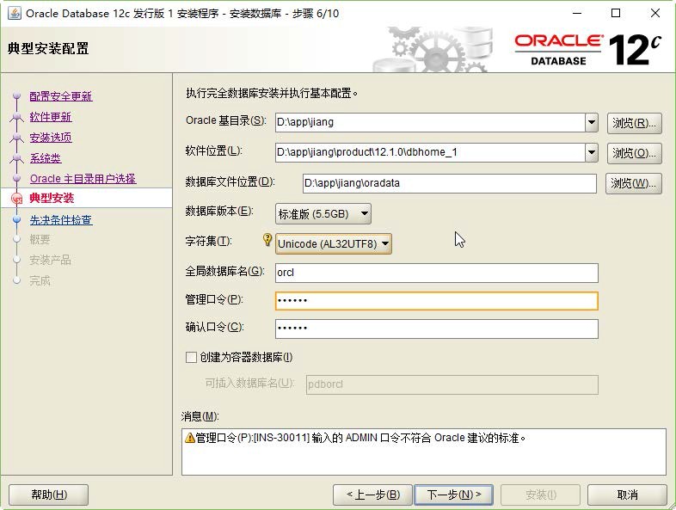This screenshot has height=510, width=676.
Task: Click the 执行完全数据库安装并执行基本配置 description text
Action: pyautogui.click(x=272, y=93)
